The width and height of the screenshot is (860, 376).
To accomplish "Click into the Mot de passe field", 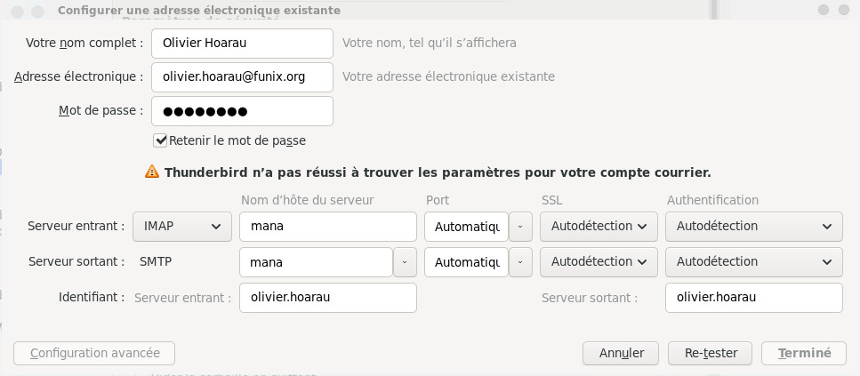I will coord(242,111).
